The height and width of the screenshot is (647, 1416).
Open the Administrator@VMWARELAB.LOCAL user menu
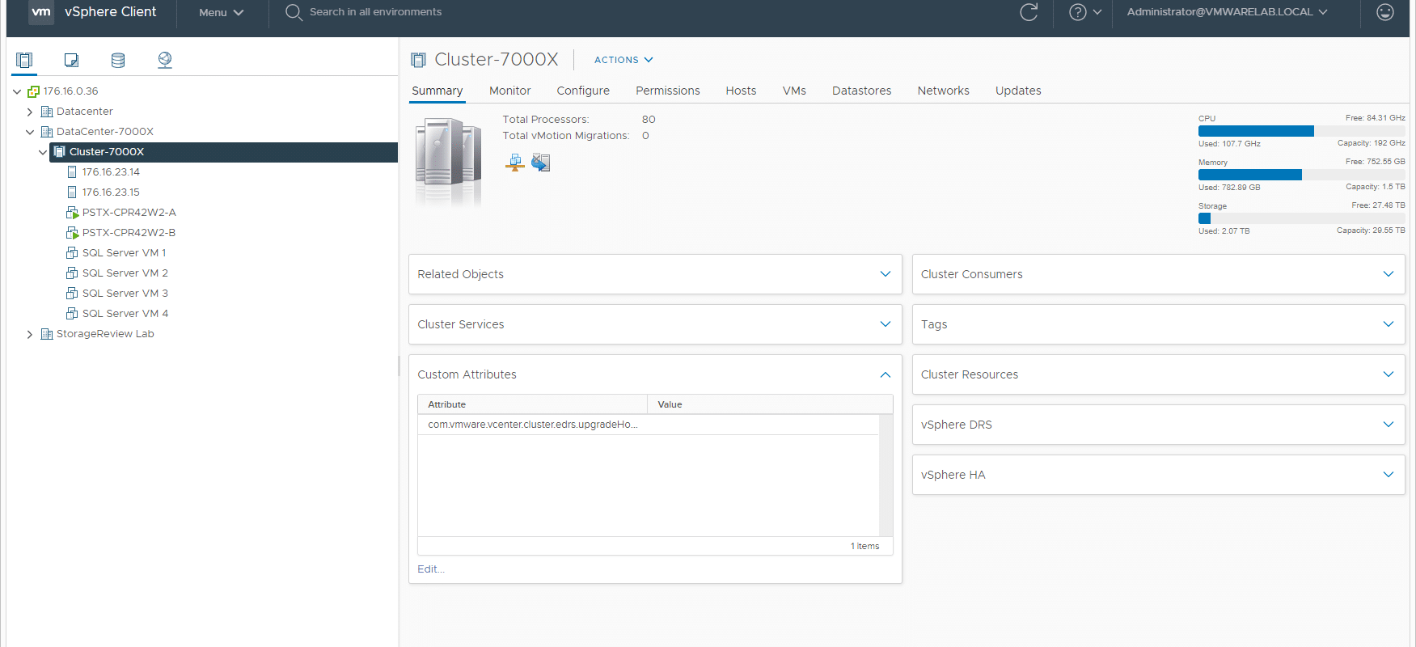[1227, 12]
